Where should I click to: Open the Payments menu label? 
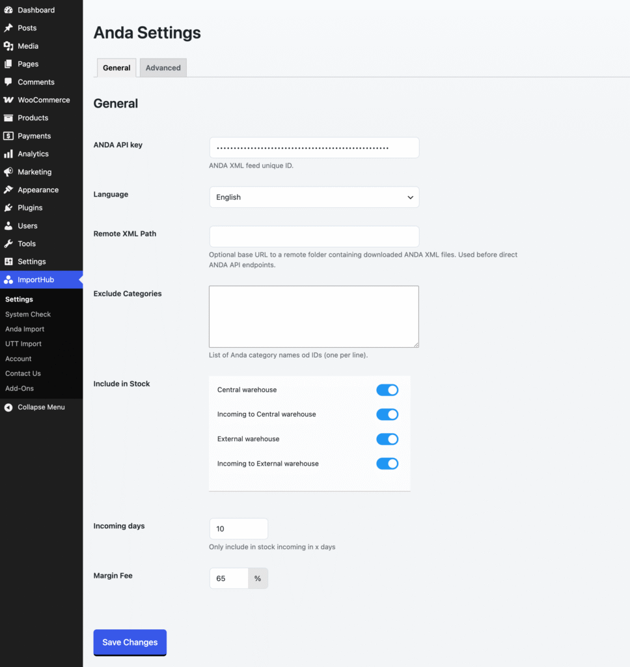coord(34,136)
